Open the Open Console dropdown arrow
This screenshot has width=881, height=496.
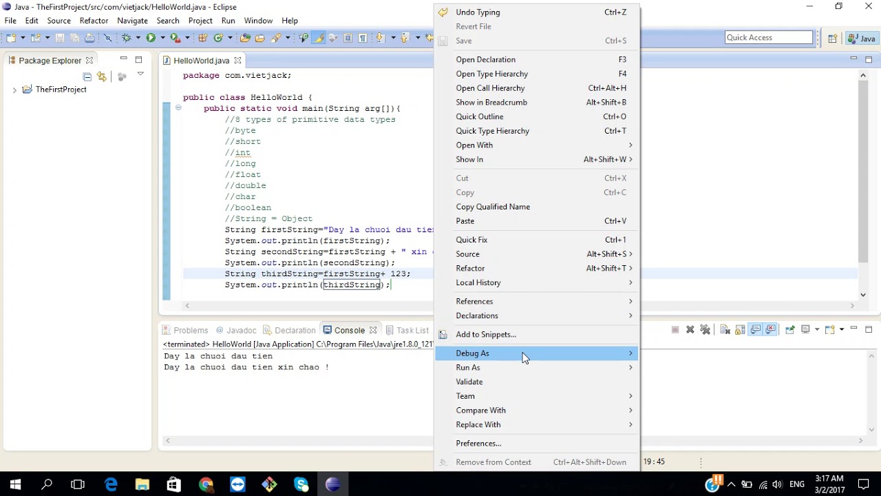[x=842, y=330]
